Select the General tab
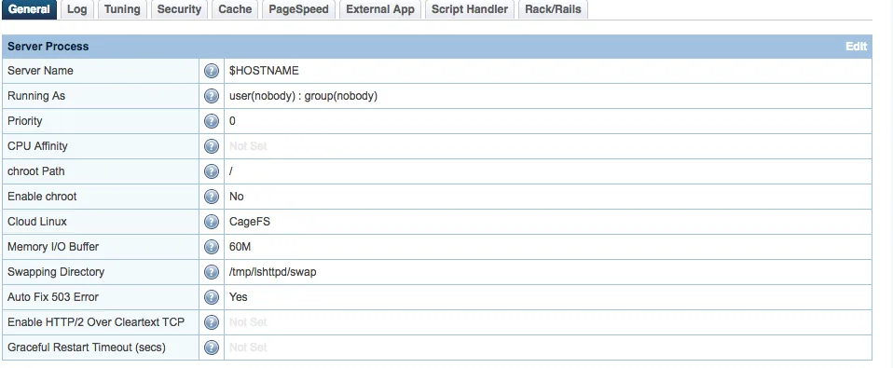This screenshot has width=893, height=368. (x=29, y=9)
